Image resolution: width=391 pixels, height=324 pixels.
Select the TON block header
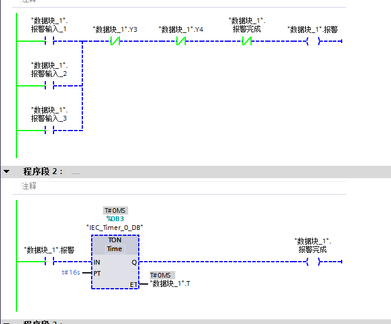point(115,241)
